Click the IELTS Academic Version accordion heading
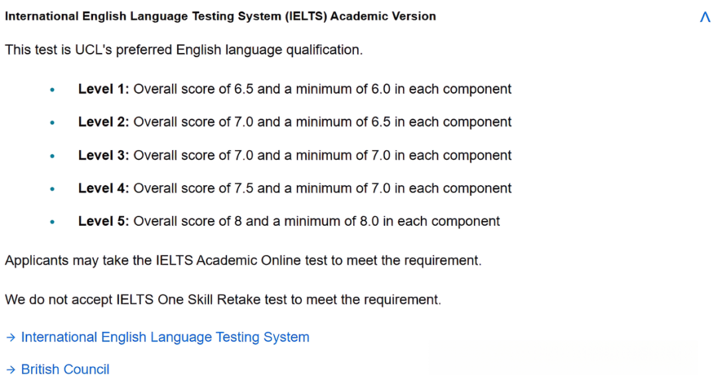717x389 pixels. coord(220,17)
